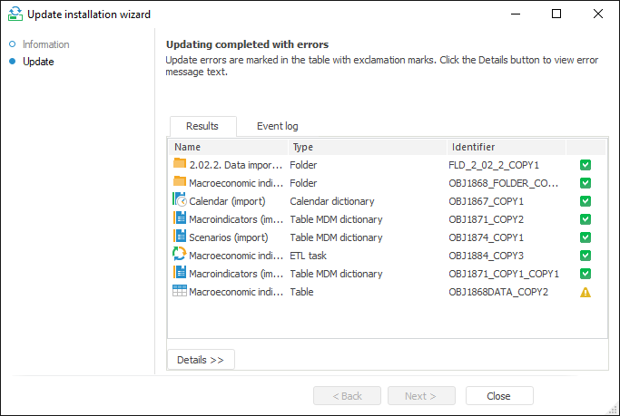The height and width of the screenshot is (416, 620).
Task: Select the Results tab
Action: pyautogui.click(x=202, y=126)
